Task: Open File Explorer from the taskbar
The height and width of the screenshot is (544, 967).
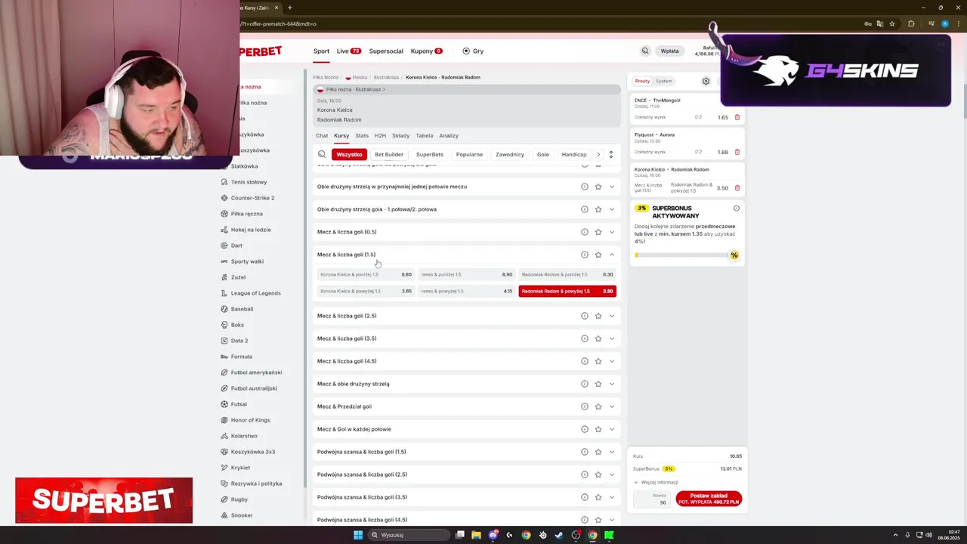Action: pyautogui.click(x=476, y=535)
